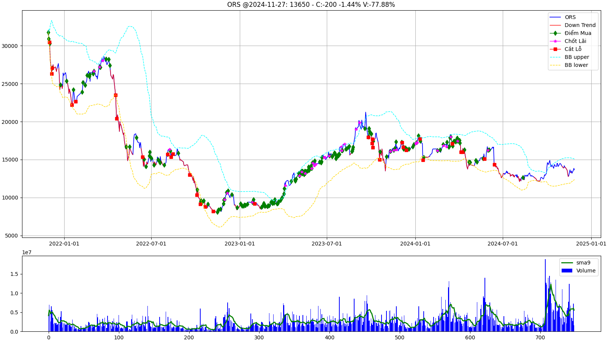Click the 300 tick on volume x-axis
This screenshot has height=342, width=608.
click(260, 338)
